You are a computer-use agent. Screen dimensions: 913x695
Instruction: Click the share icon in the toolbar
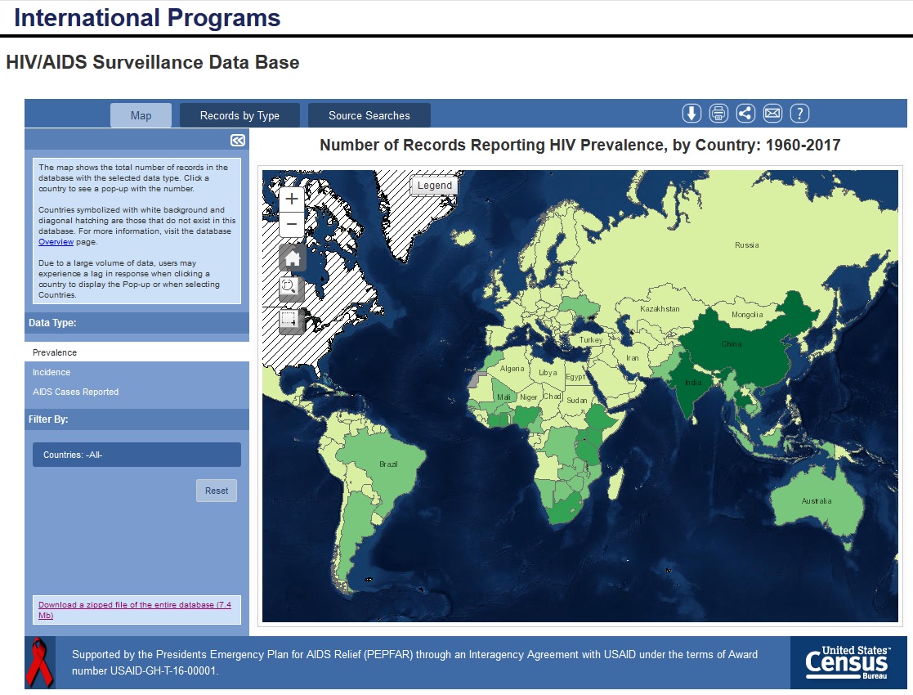[745, 113]
